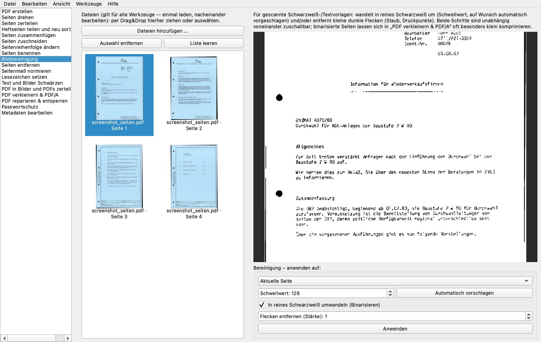Select Seiten zusammenfügen tool

36,35
